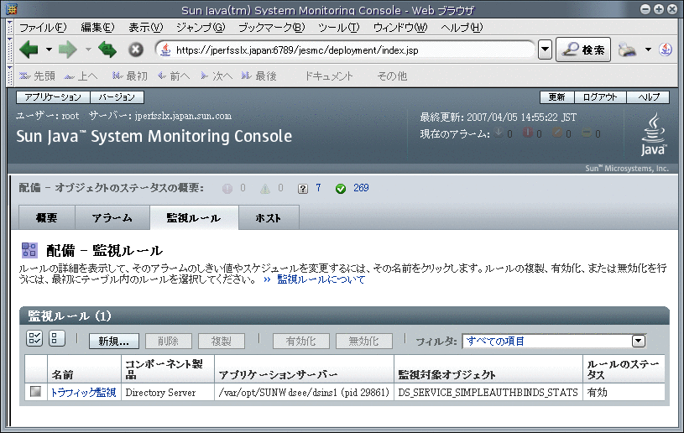The width and height of the screenshot is (684, 433).
Task: Go back with the green back arrow
Action: (29, 50)
